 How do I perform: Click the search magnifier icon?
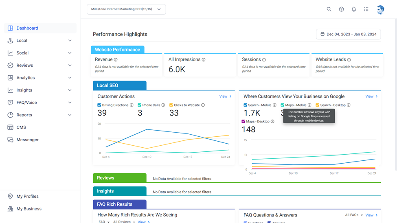click(x=329, y=9)
